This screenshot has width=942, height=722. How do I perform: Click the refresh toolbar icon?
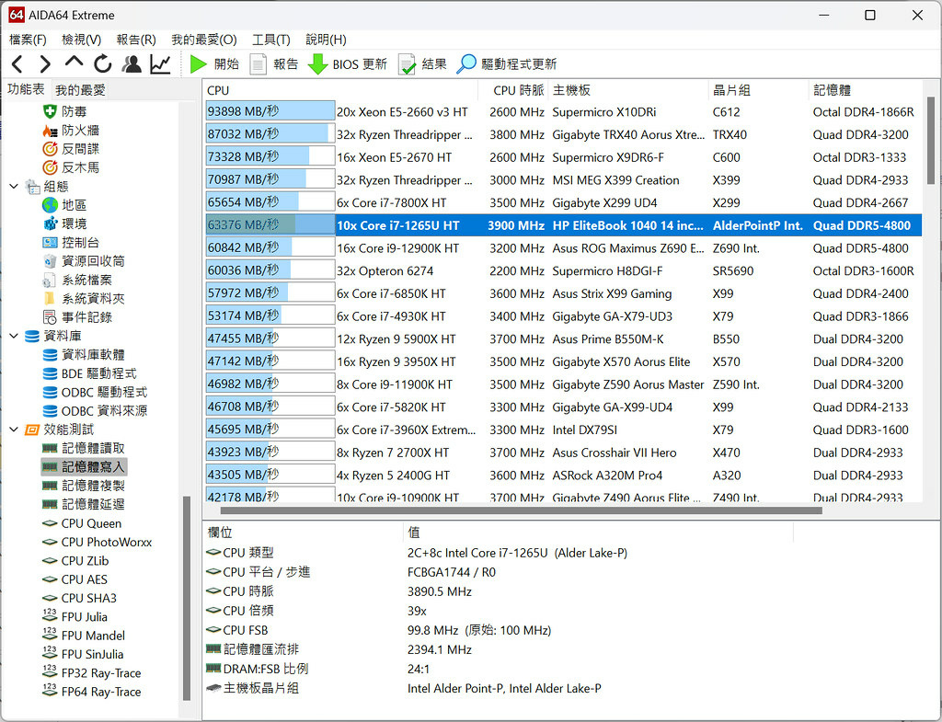[x=103, y=63]
